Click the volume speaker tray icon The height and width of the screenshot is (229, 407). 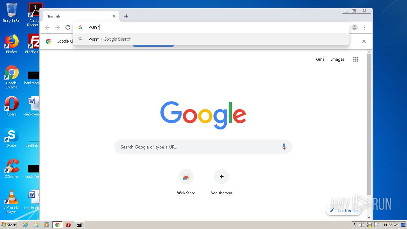362,225
